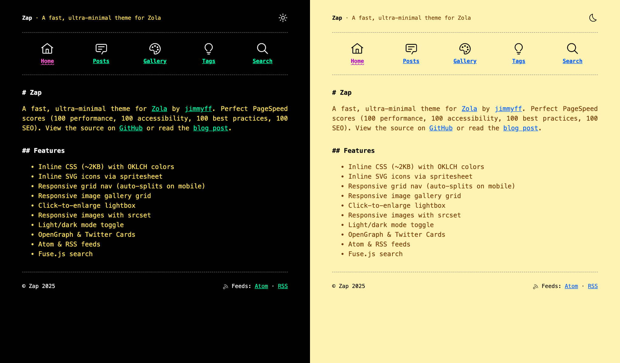Toggle dark mode using the moon icon
The height and width of the screenshot is (363, 620).
point(593,18)
